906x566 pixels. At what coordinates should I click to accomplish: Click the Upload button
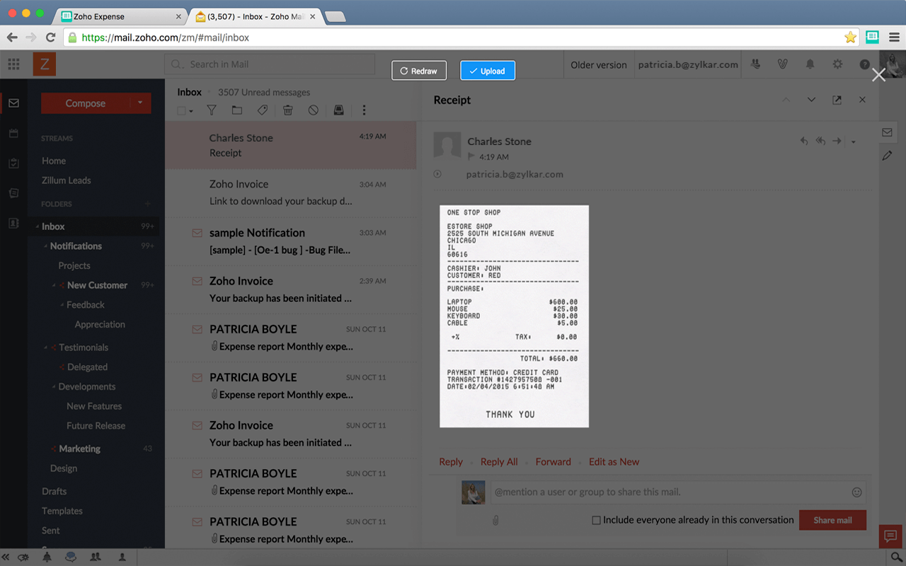click(488, 70)
